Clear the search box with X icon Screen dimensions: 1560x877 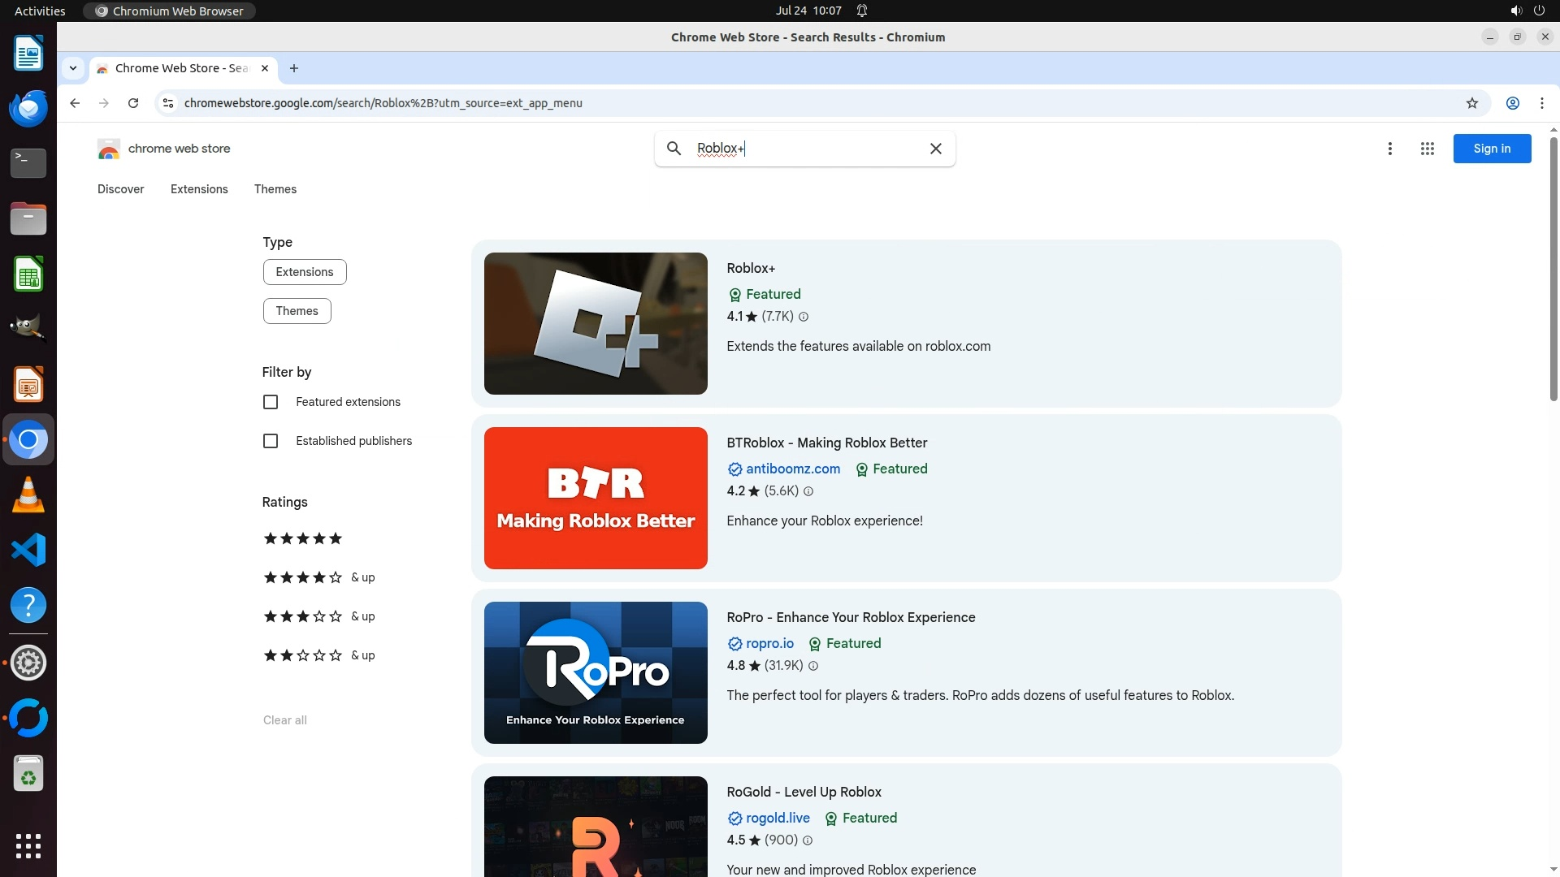(936, 149)
